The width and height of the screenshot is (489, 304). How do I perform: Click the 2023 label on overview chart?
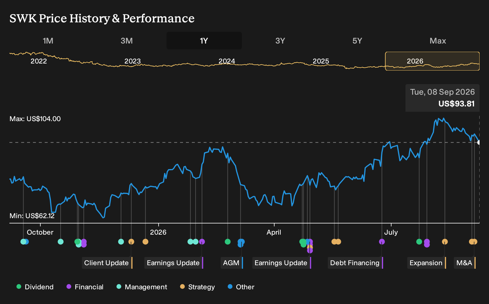pyautogui.click(x=133, y=61)
